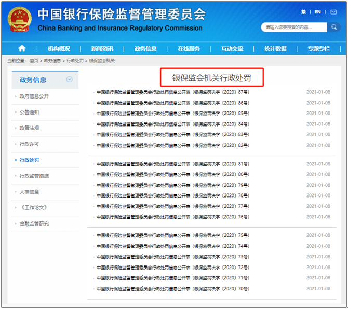348x309 pixels.
Task: Click the China Banking and Insurance Regulatory Commission subtitle
Action: pos(120,28)
